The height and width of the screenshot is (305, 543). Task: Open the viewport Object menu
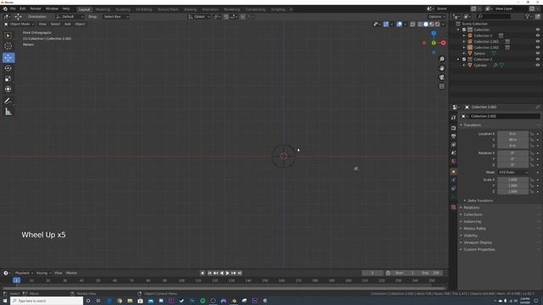tap(80, 25)
